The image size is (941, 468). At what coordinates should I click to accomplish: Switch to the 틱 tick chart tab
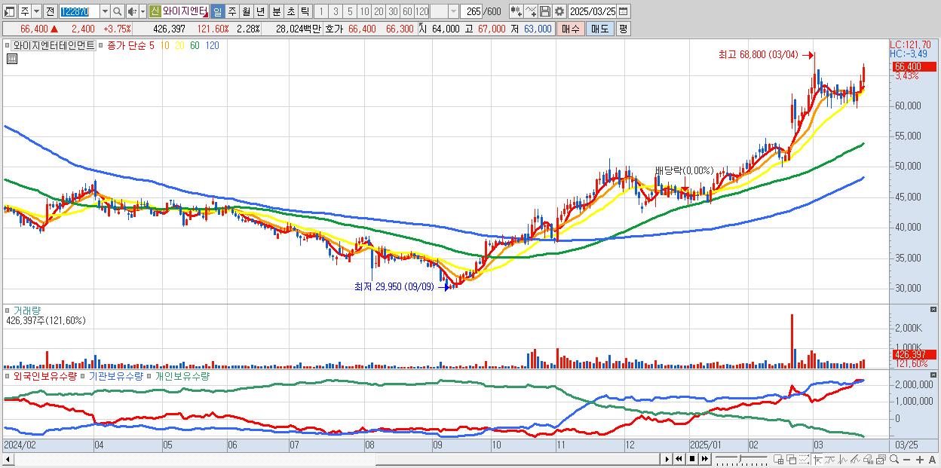[x=305, y=11]
